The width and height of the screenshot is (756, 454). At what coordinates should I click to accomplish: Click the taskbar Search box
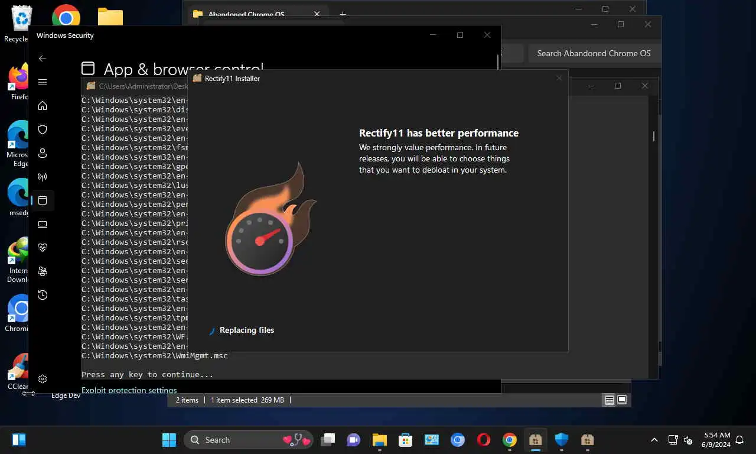248,440
